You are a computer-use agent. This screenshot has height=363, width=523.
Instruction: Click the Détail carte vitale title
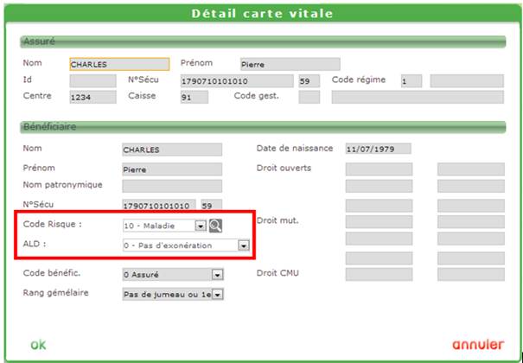click(262, 14)
